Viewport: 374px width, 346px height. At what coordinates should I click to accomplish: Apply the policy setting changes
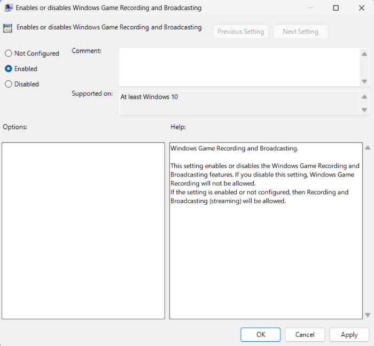tap(349, 335)
